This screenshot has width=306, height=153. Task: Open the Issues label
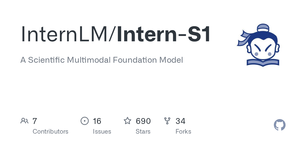[102, 132]
